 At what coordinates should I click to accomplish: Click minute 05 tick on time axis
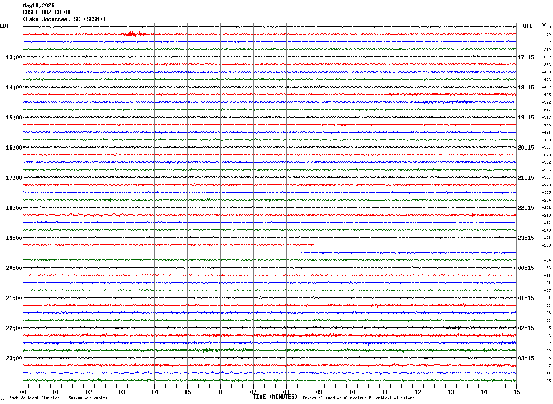point(187,392)
